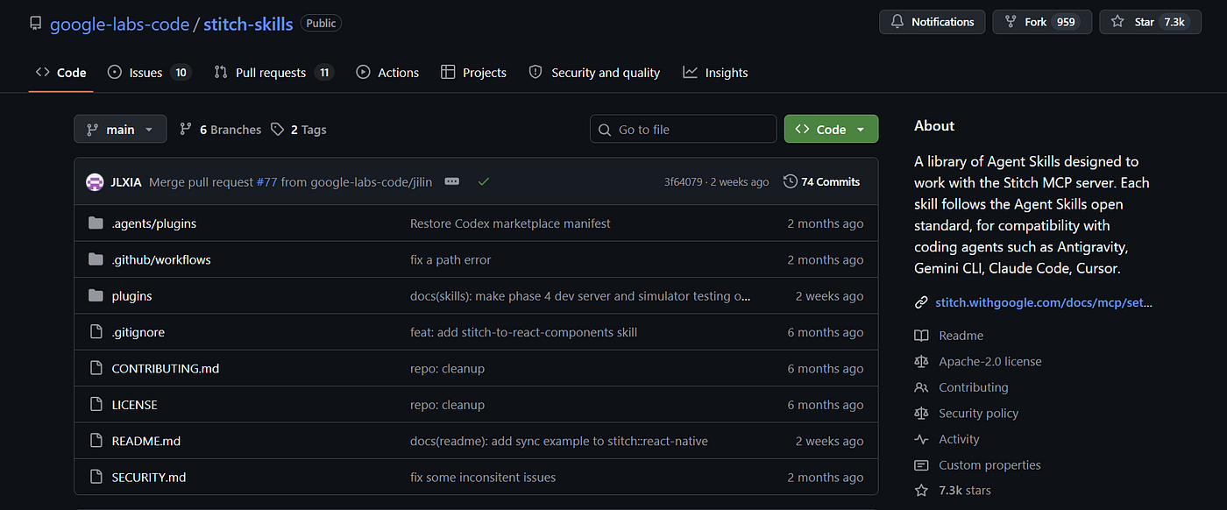The width and height of the screenshot is (1227, 510).
Task: Open 'feat: add stitch-to-react-components skill' commit
Action: click(x=523, y=333)
